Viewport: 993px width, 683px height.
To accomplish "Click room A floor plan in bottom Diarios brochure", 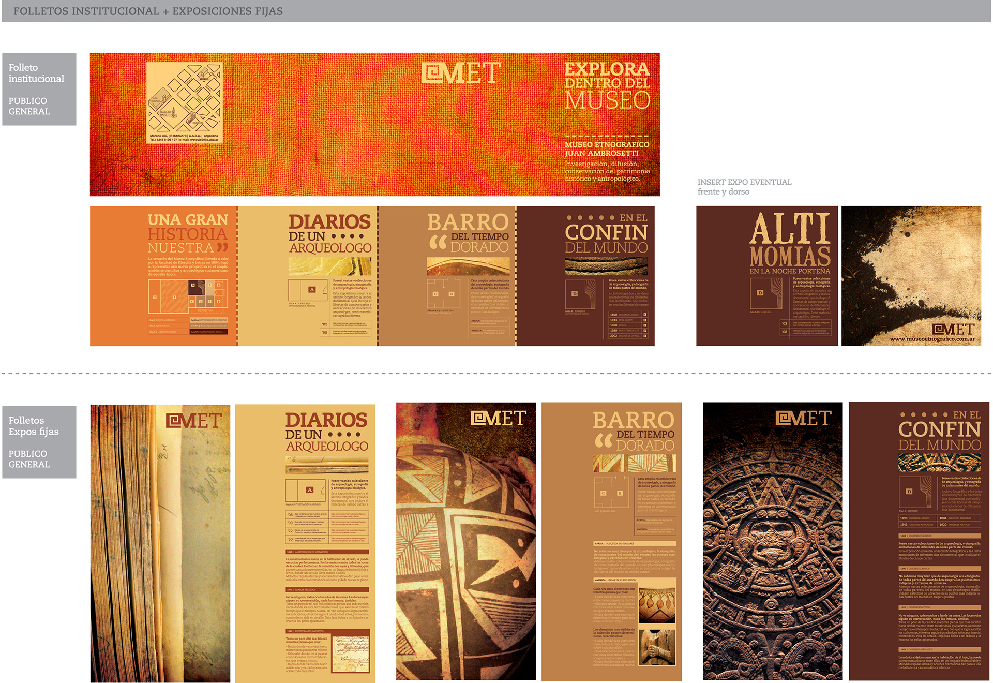I will pyautogui.click(x=307, y=489).
